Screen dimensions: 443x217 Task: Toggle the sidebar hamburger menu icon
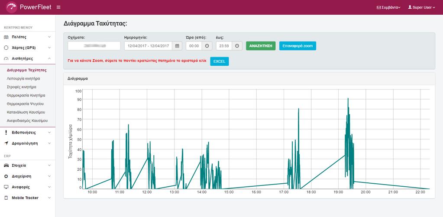[58, 7]
